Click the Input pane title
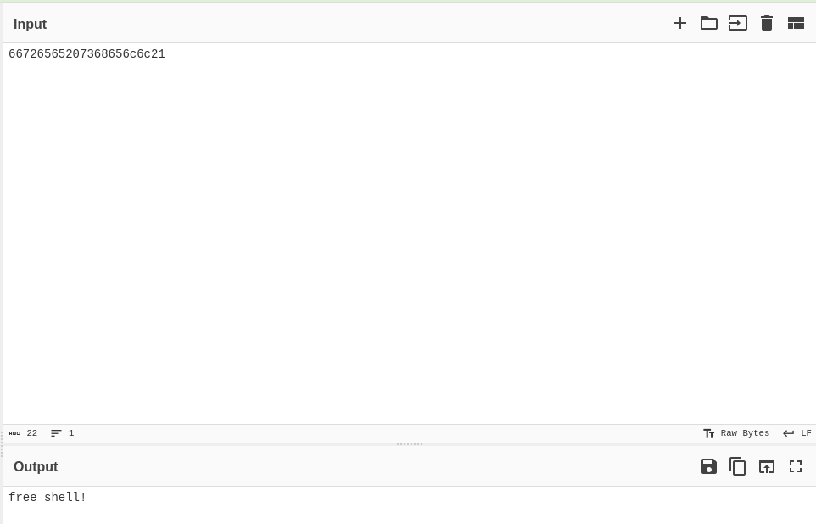816x524 pixels. (x=30, y=24)
